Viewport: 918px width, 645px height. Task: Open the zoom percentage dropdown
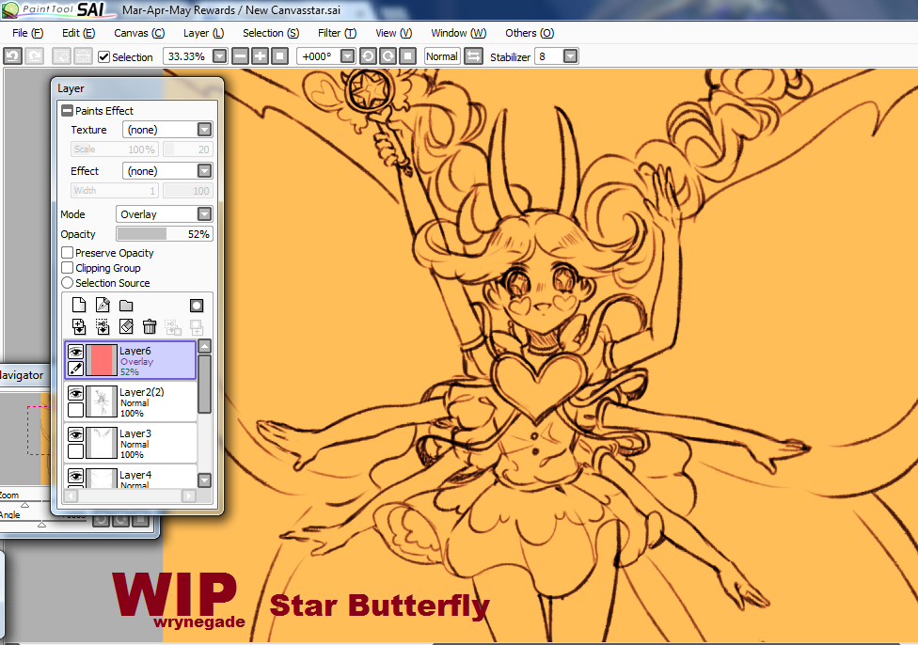point(219,56)
